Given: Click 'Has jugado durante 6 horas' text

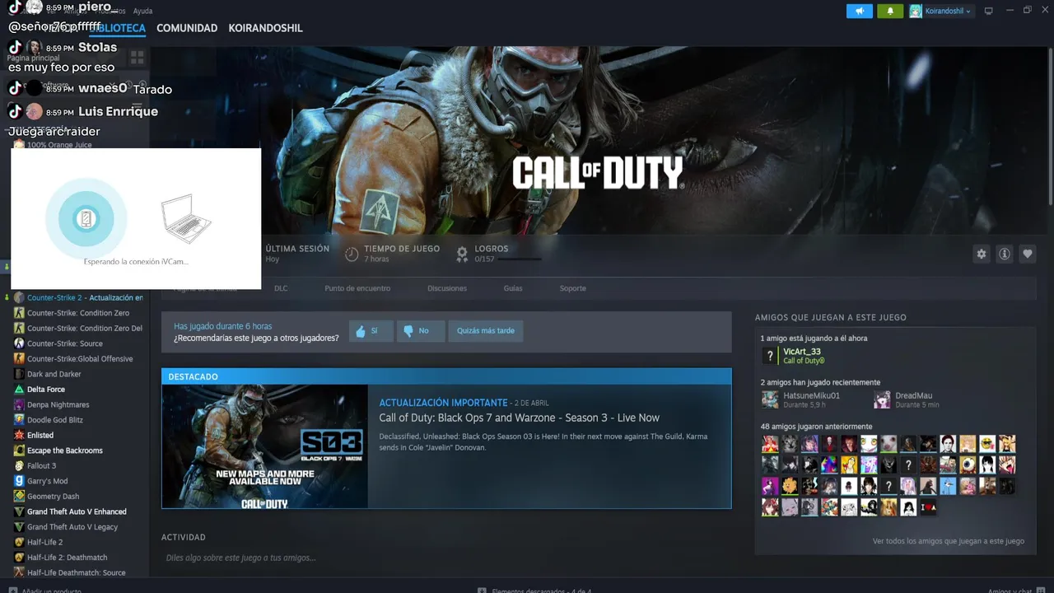Looking at the screenshot, I should (223, 326).
